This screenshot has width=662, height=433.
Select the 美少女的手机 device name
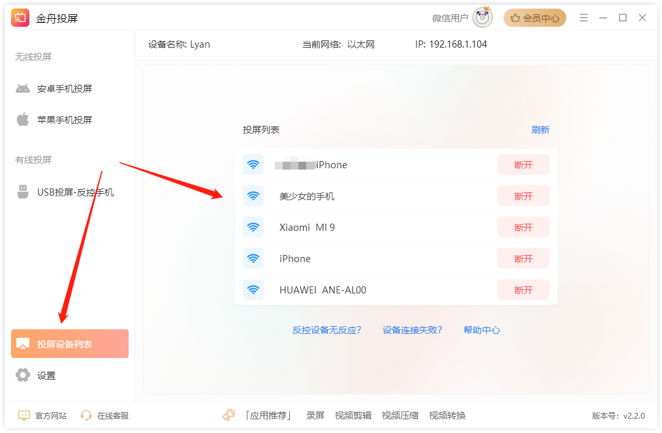pos(307,196)
